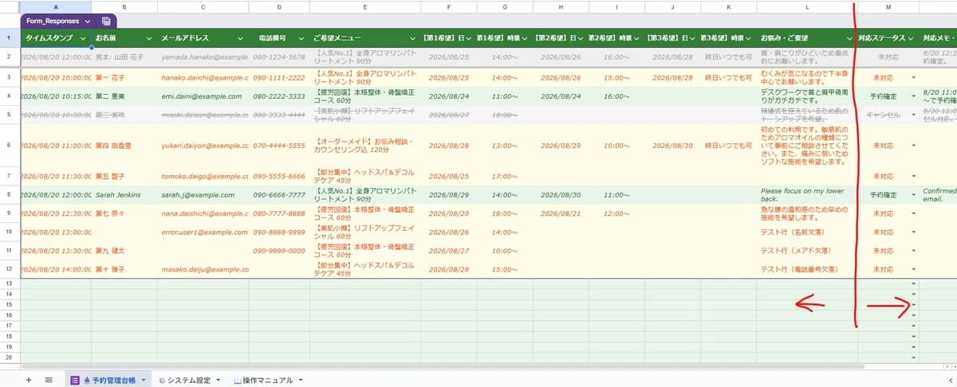Image resolution: width=957 pixels, height=387 pixels.
Task: Open filter dropdown for ご希望メニュー column
Action: click(x=412, y=37)
